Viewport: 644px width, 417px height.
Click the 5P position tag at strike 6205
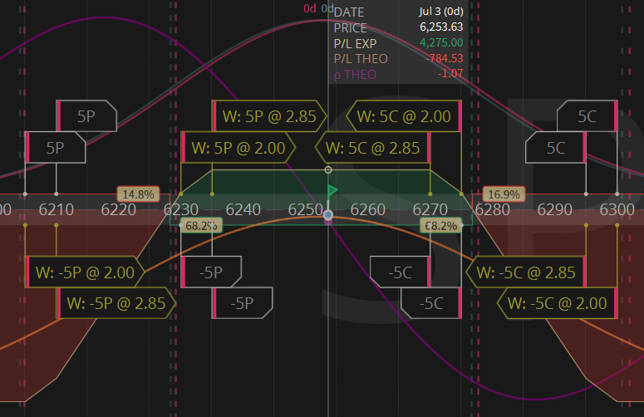[x=56, y=148]
